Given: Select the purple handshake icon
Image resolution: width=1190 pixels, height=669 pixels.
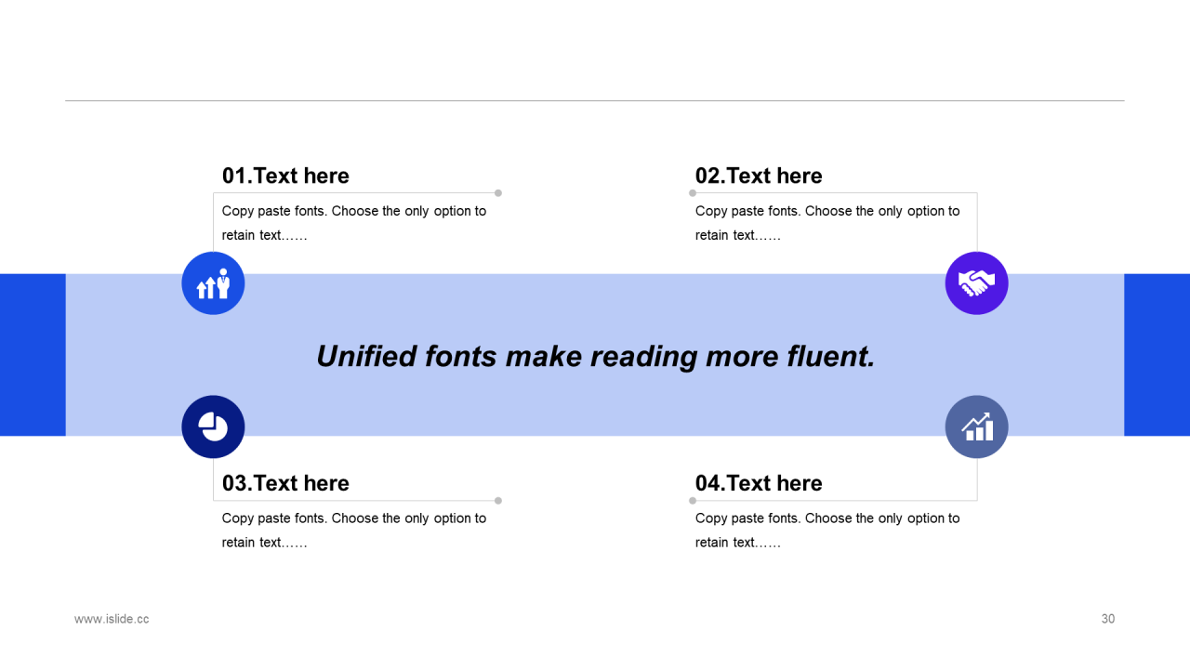Looking at the screenshot, I should pos(976,283).
